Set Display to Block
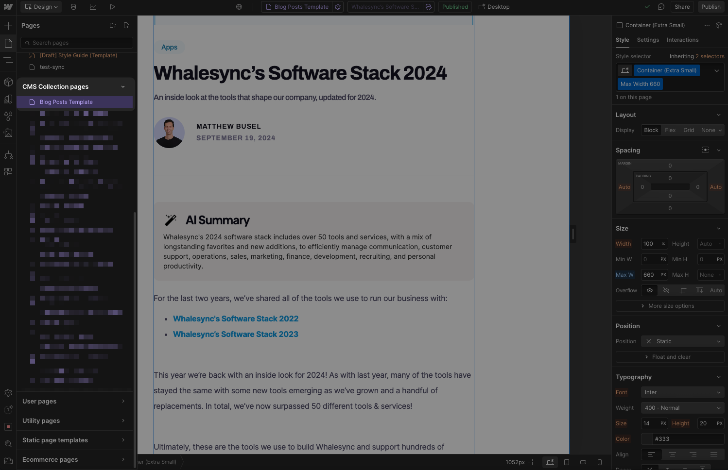728x470 pixels. point(651,130)
